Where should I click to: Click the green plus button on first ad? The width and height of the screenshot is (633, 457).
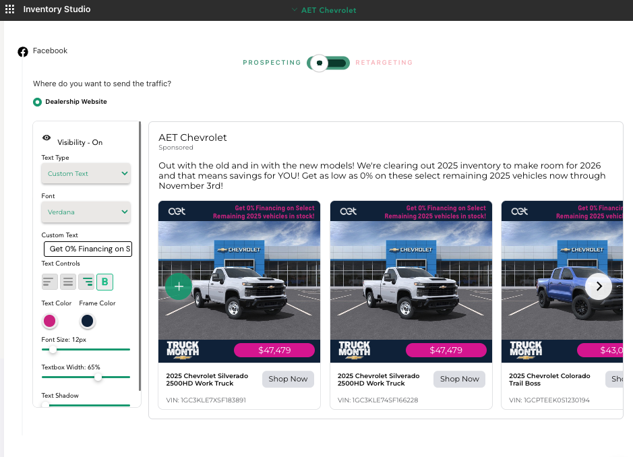[179, 286]
